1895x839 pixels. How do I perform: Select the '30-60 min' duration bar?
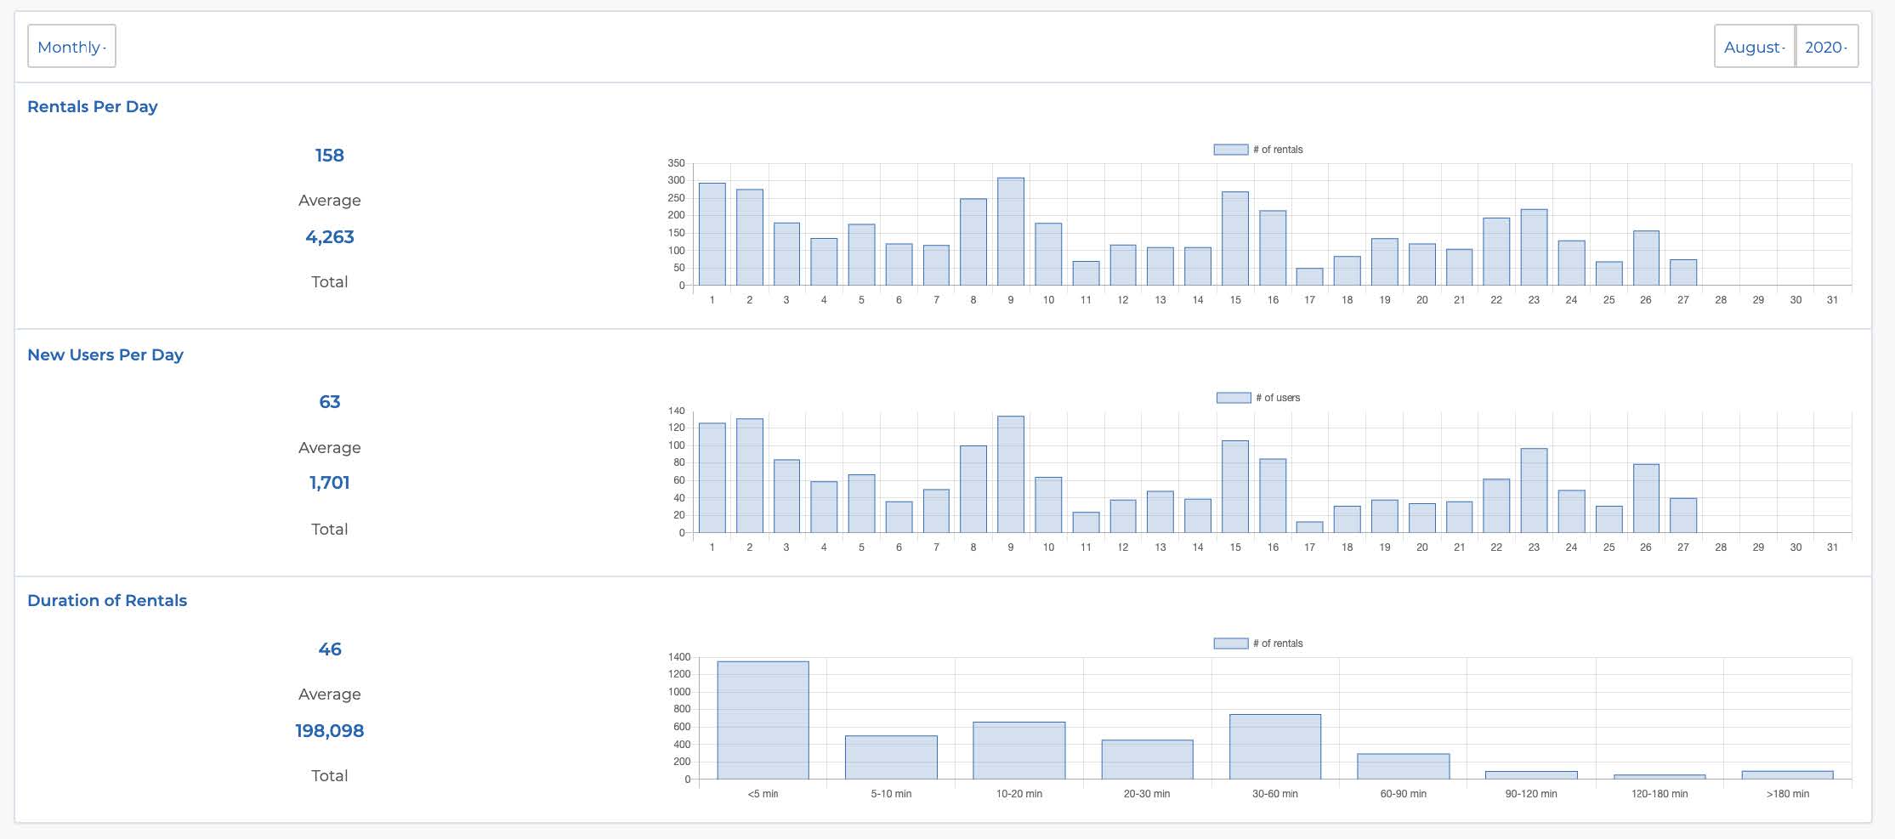click(x=1275, y=747)
